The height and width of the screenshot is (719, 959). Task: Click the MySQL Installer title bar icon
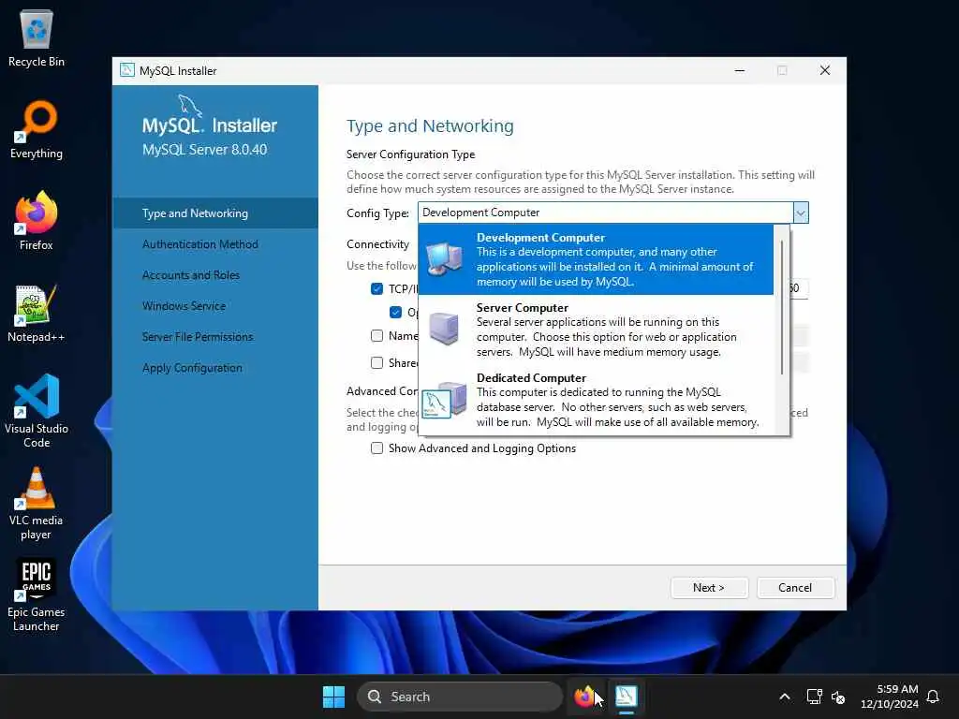click(127, 70)
